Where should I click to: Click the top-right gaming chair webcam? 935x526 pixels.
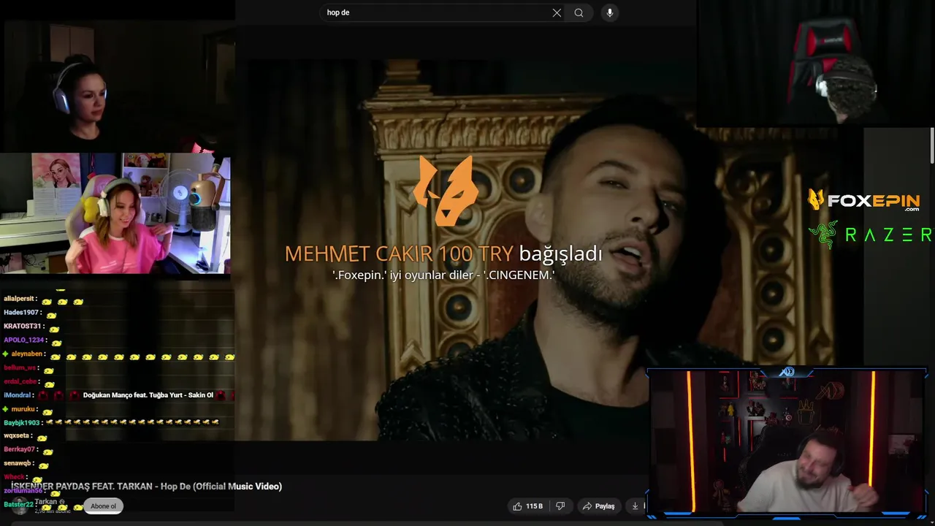point(816,64)
